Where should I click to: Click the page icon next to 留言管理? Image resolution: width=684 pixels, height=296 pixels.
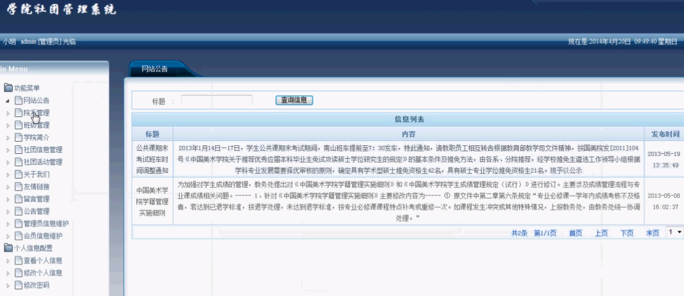(x=19, y=199)
